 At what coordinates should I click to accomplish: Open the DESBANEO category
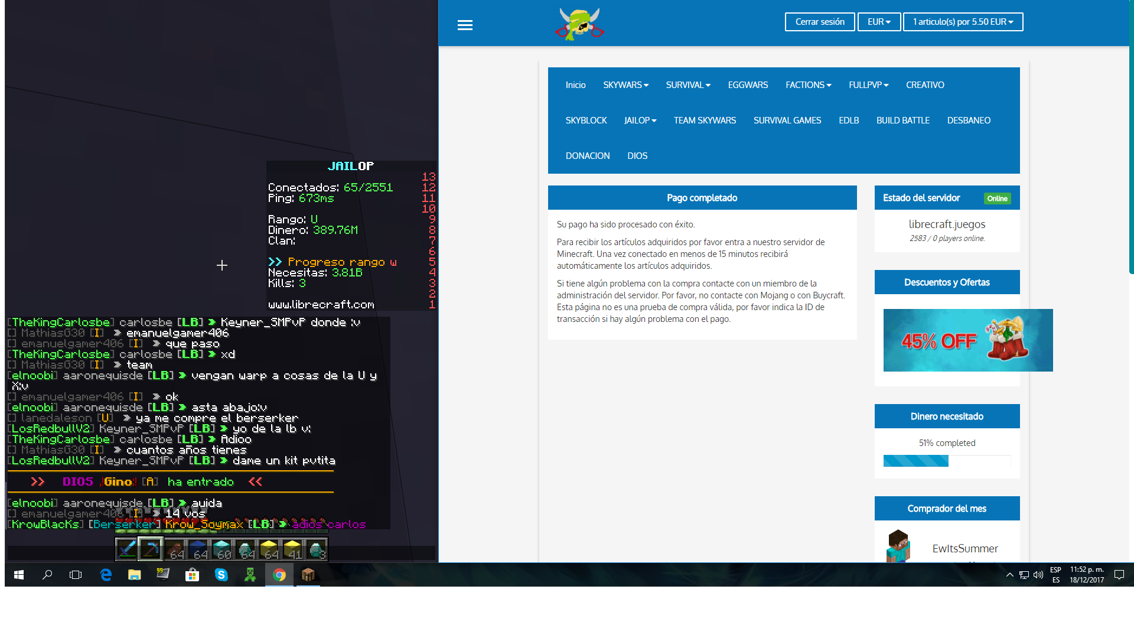point(969,121)
